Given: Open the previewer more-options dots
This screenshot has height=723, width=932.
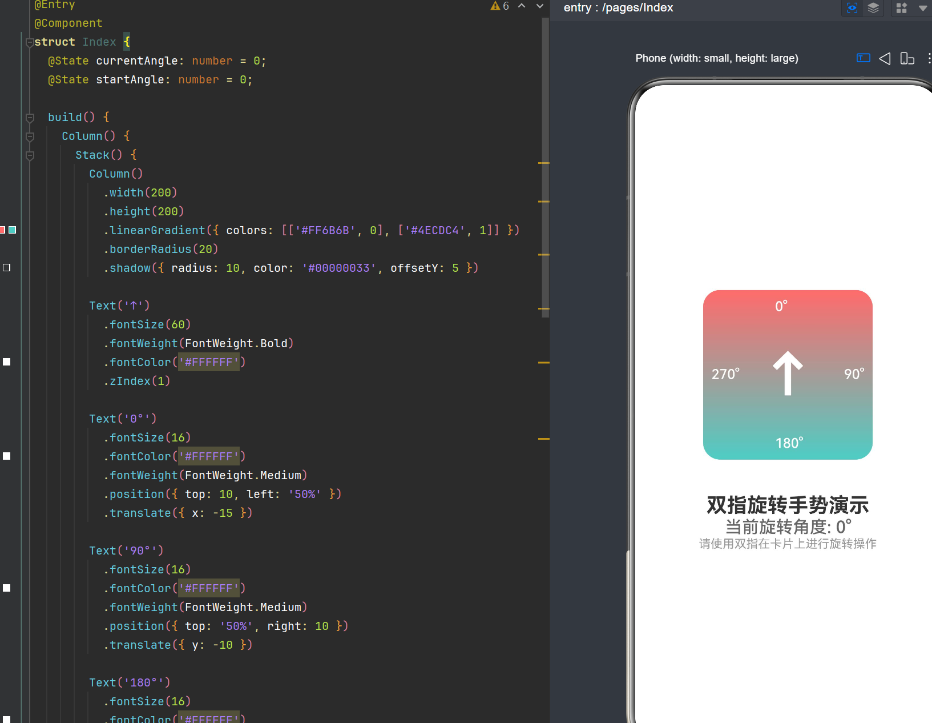Looking at the screenshot, I should (x=929, y=58).
